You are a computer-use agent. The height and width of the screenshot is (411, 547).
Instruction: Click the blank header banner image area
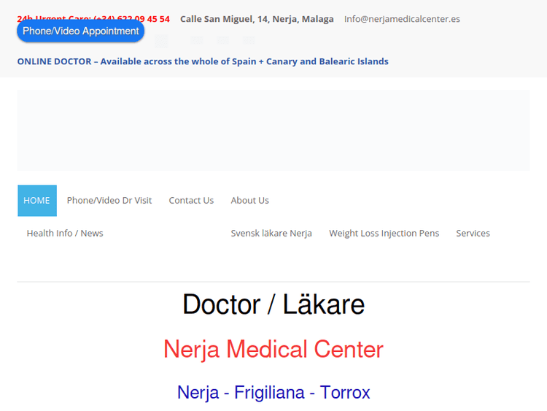pos(273,130)
